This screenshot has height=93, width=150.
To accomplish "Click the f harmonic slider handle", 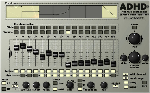I will [x=16, y=48].
